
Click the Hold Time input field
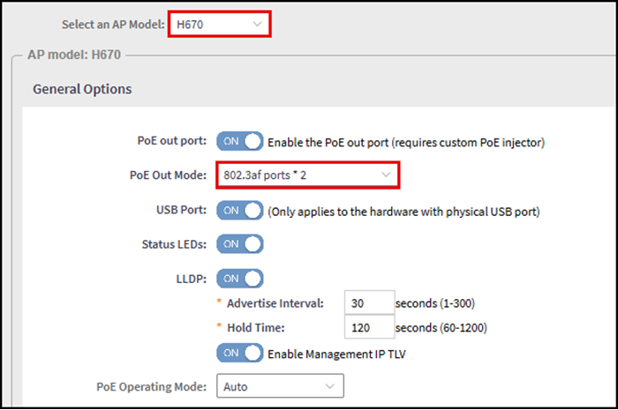click(369, 327)
